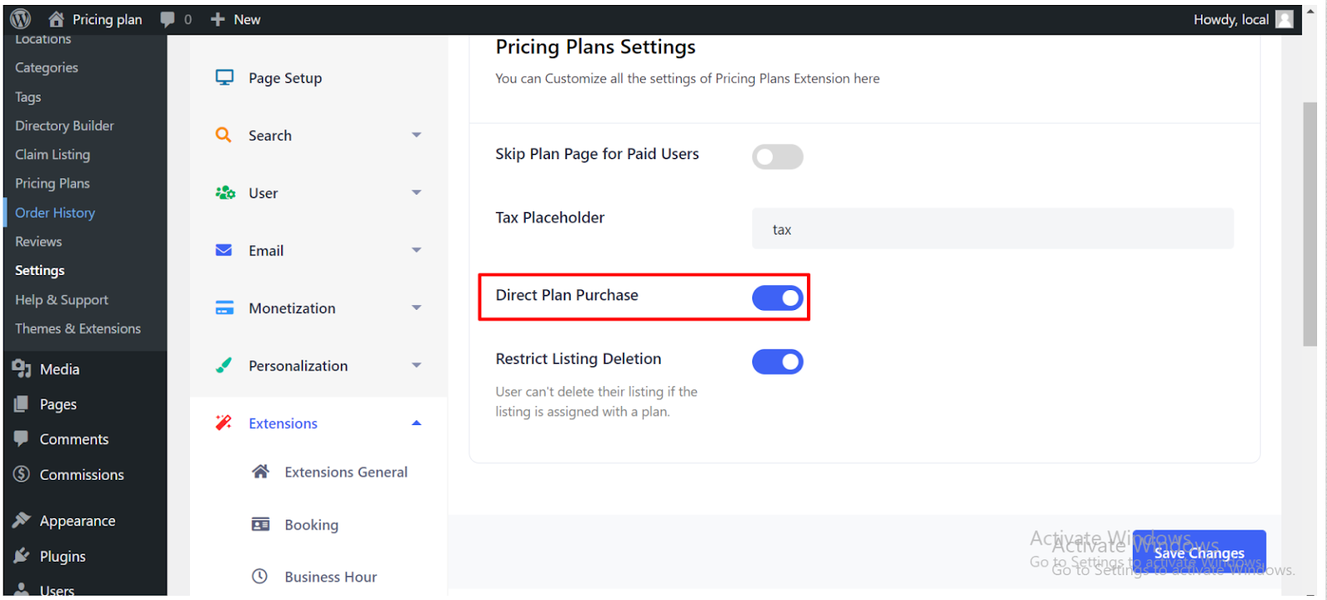Click the Email envelope icon
The width and height of the screenshot is (1327, 600).
224,250
